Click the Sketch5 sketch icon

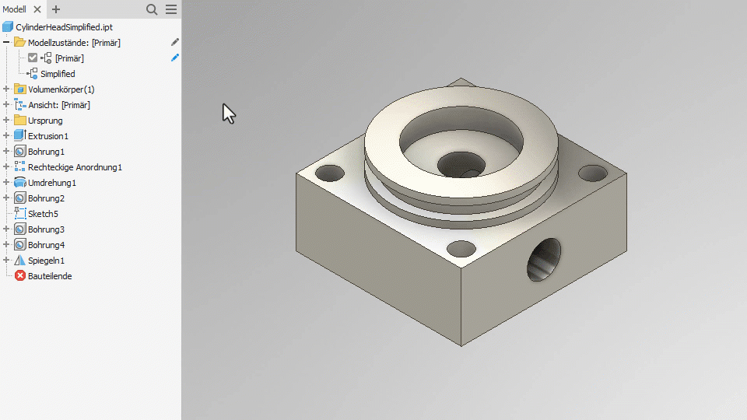tap(19, 213)
